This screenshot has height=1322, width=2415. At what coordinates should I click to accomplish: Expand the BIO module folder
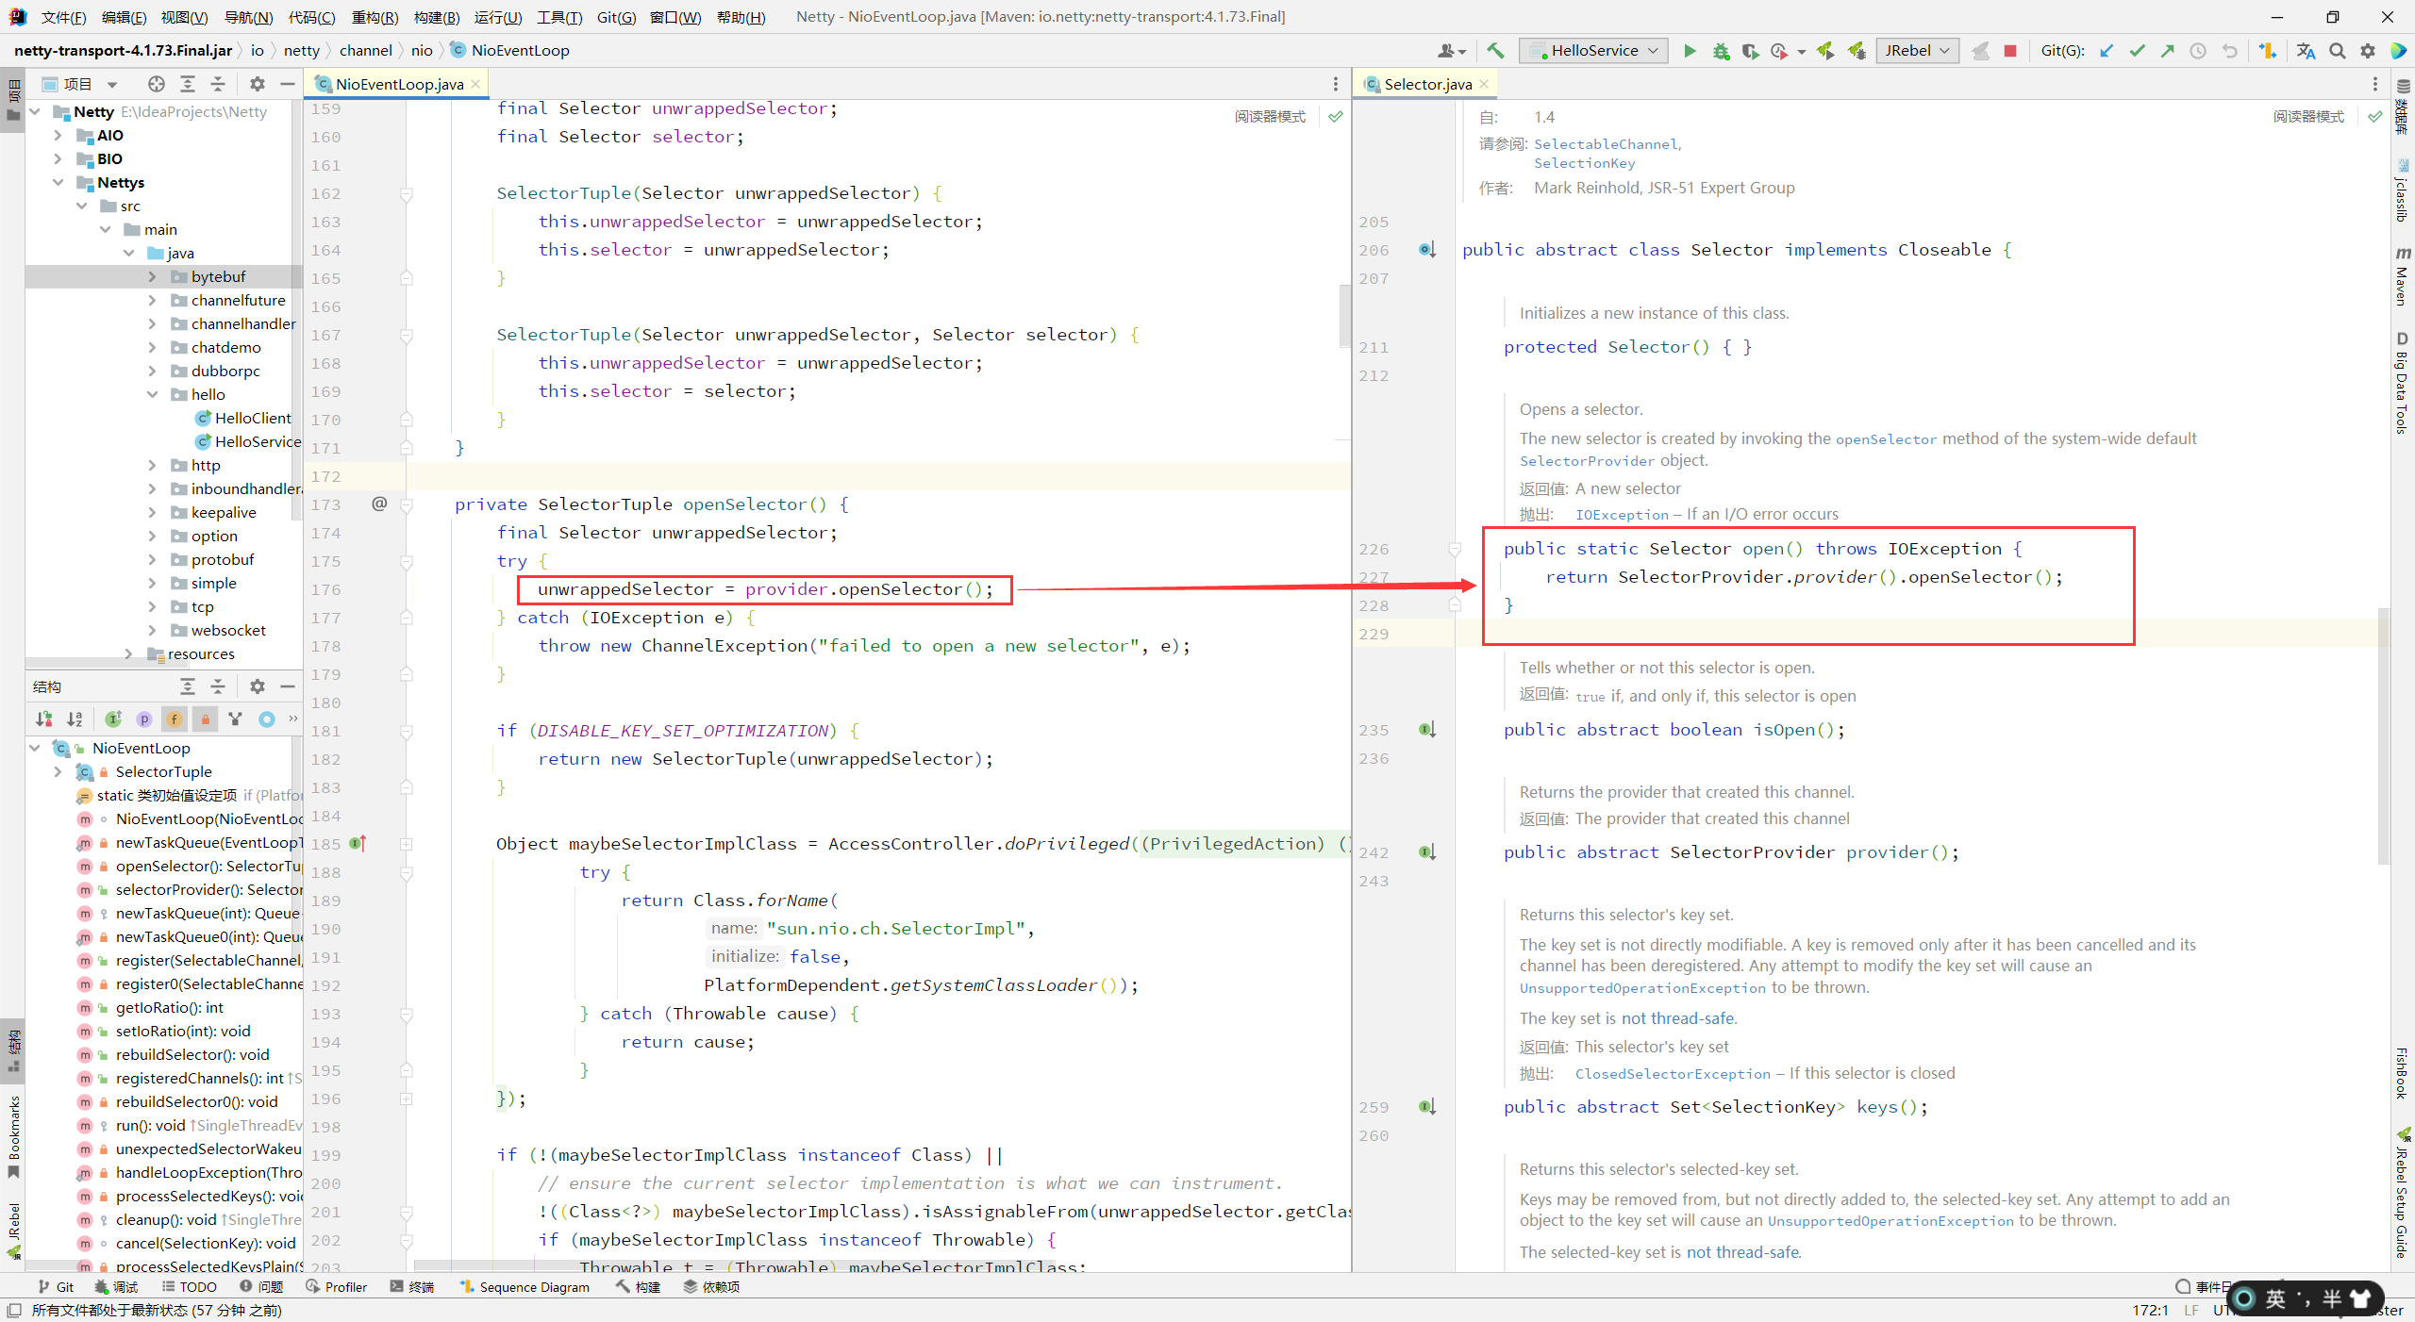58,158
